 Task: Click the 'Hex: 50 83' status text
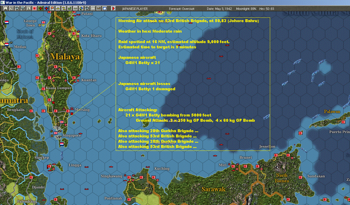[266, 9]
